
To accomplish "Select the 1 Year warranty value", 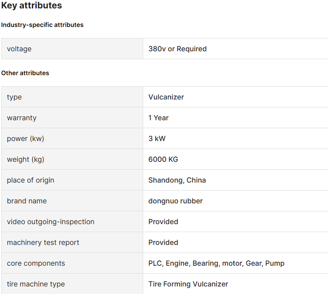I will pos(158,118).
